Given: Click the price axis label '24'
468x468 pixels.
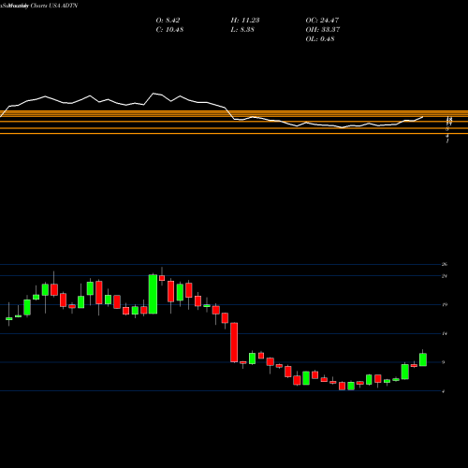Looking at the screenshot, I should [x=445, y=276].
